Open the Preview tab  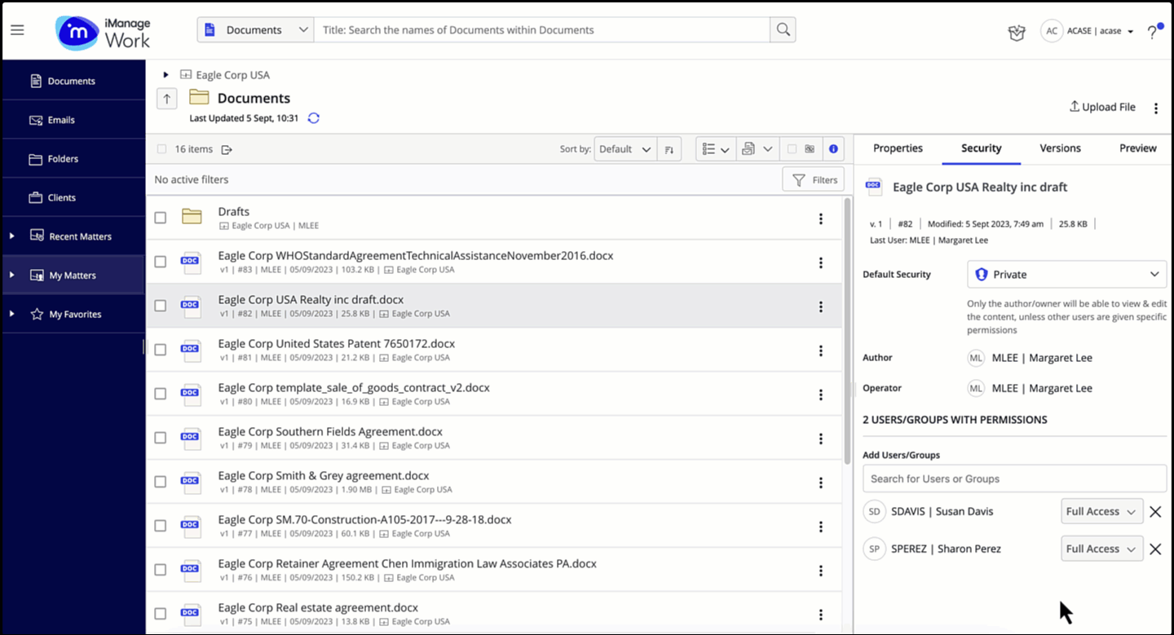coord(1137,148)
